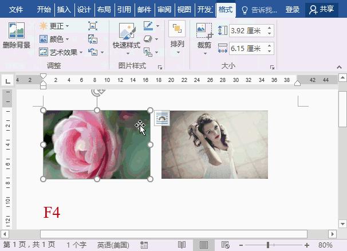The image size is (347, 251).
Task: Open the Size (大小) dialog launcher
Action: [272, 68]
